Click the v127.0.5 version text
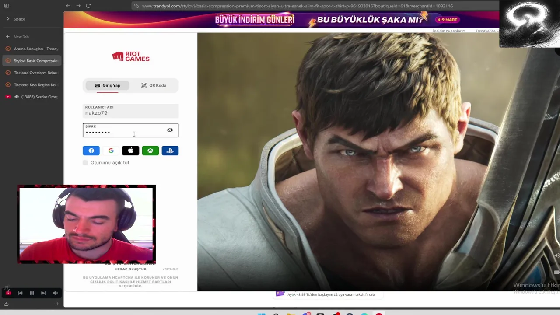560x315 pixels. click(171, 269)
